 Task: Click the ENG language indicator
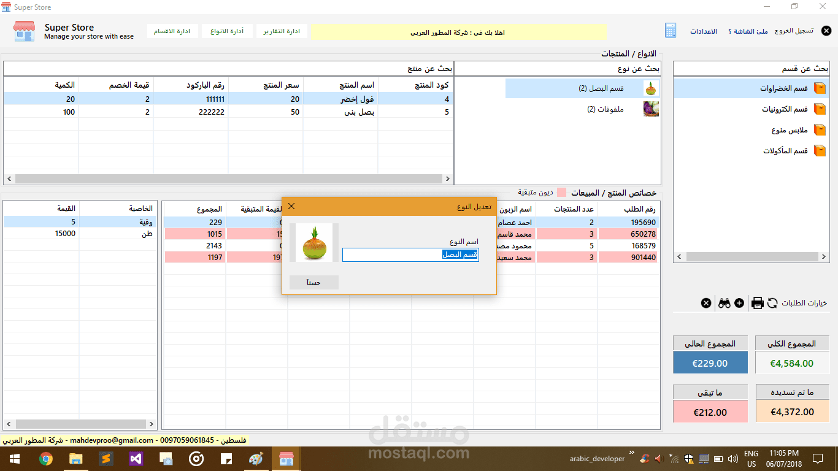[x=751, y=454]
